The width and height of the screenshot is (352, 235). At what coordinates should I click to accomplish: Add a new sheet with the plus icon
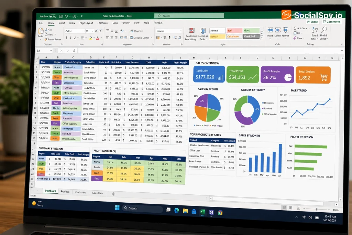click(x=113, y=194)
